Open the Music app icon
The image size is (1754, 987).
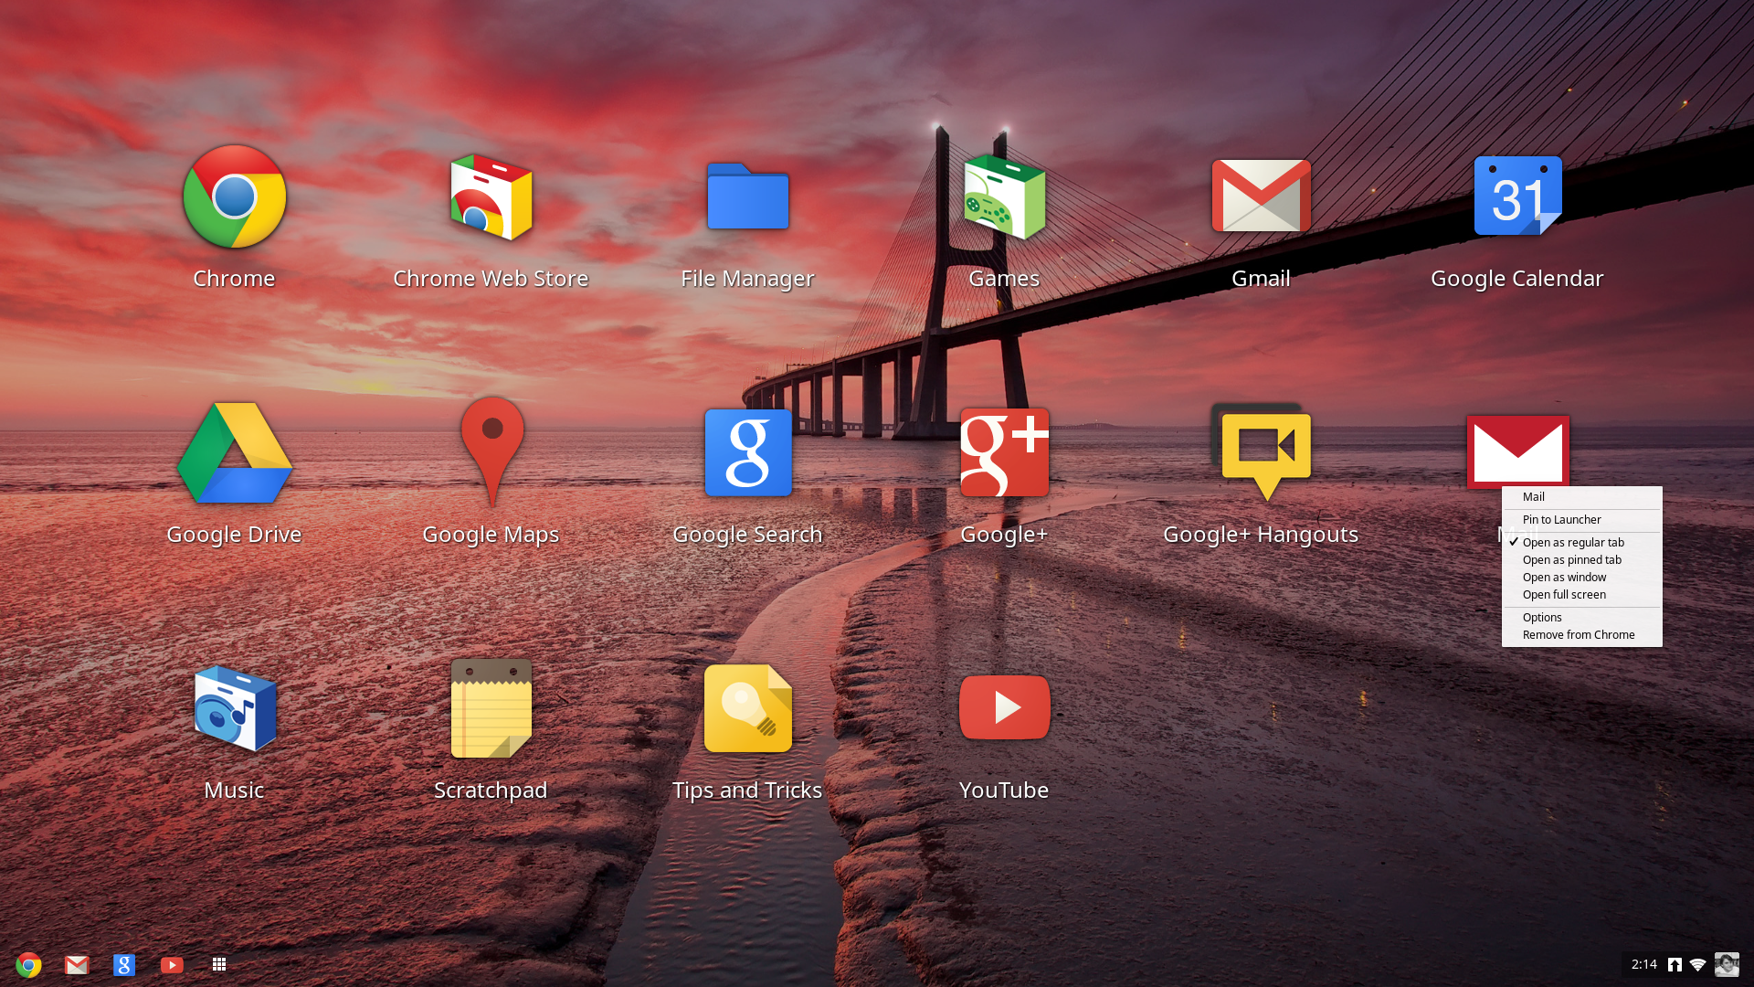tap(234, 710)
